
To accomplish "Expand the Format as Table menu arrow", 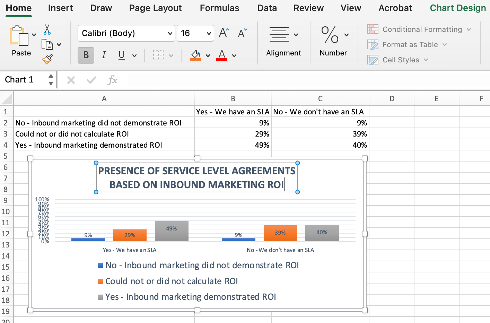I will point(445,45).
